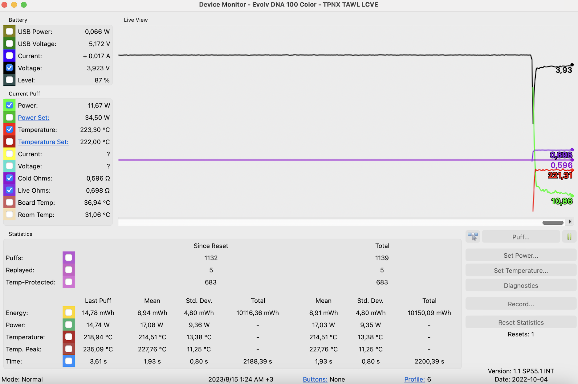This screenshot has width=578, height=384.
Task: Click the Diagnostics button
Action: point(521,286)
